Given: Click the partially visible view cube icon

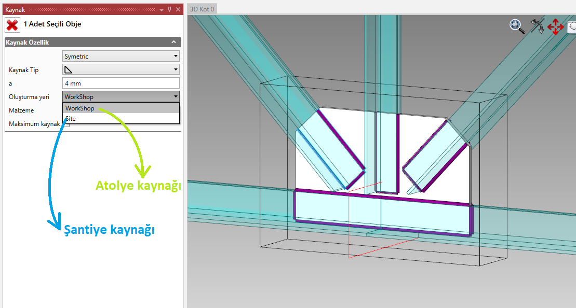Looking at the screenshot, I should pos(572,26).
